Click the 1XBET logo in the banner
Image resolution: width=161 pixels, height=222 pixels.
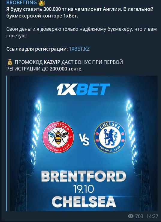click(83, 89)
